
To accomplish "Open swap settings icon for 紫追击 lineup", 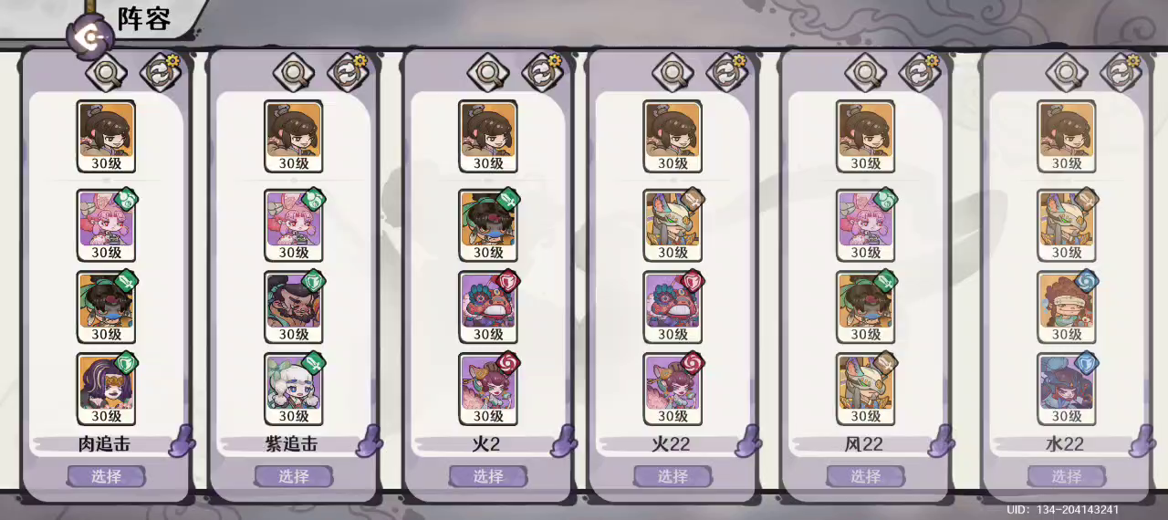I will 347,70.
